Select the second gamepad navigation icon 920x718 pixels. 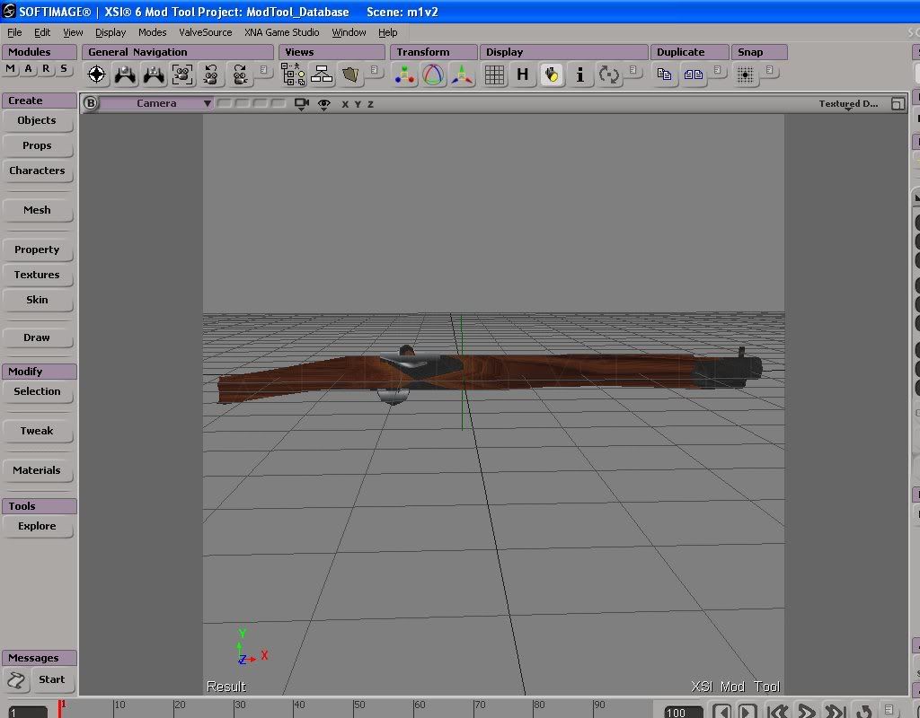(x=154, y=74)
